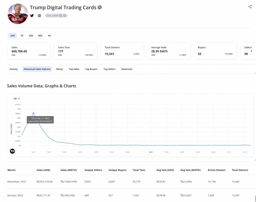Click the Average Hold stat card
This screenshot has width=256, height=202.
tap(169, 51)
